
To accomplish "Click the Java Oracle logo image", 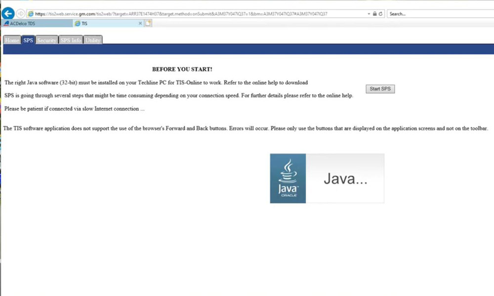I will click(288, 178).
